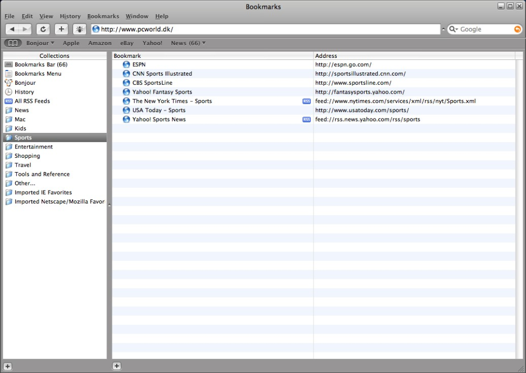Click the Reload page toolbar icon

click(x=43, y=29)
